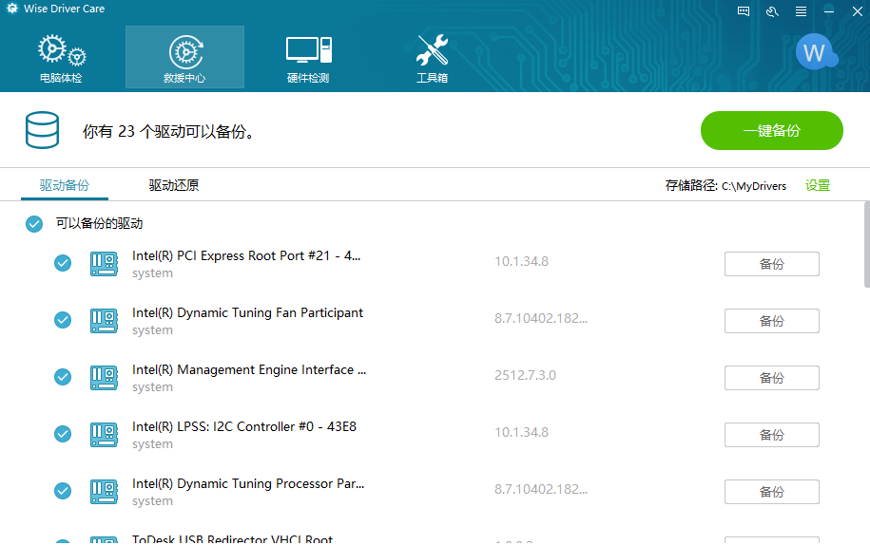Switch to the 驱动还原 tab

tap(173, 185)
